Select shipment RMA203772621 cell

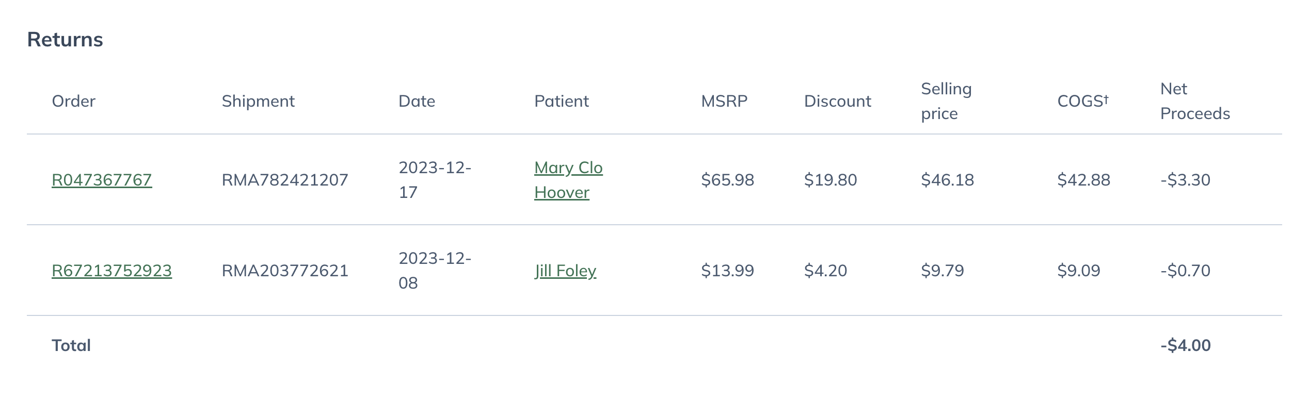285,271
